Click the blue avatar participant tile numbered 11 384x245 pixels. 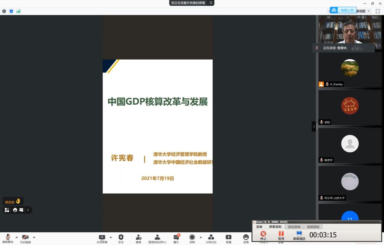point(350,212)
